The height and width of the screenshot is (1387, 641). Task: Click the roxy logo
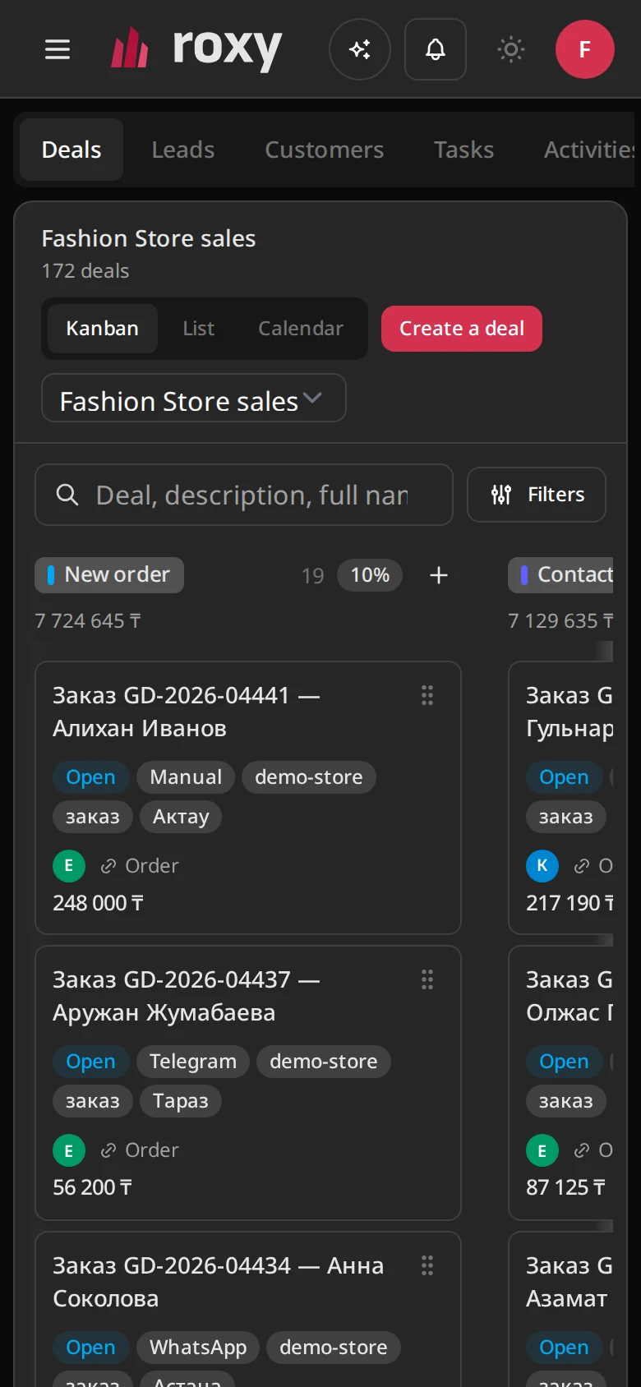(196, 49)
